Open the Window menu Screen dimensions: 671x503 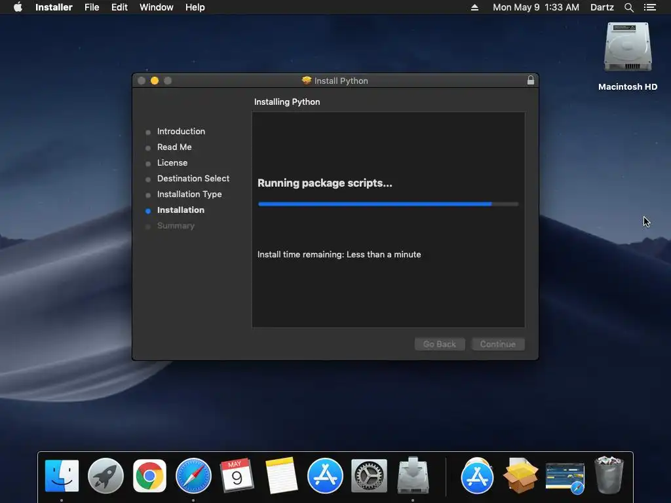pos(156,7)
